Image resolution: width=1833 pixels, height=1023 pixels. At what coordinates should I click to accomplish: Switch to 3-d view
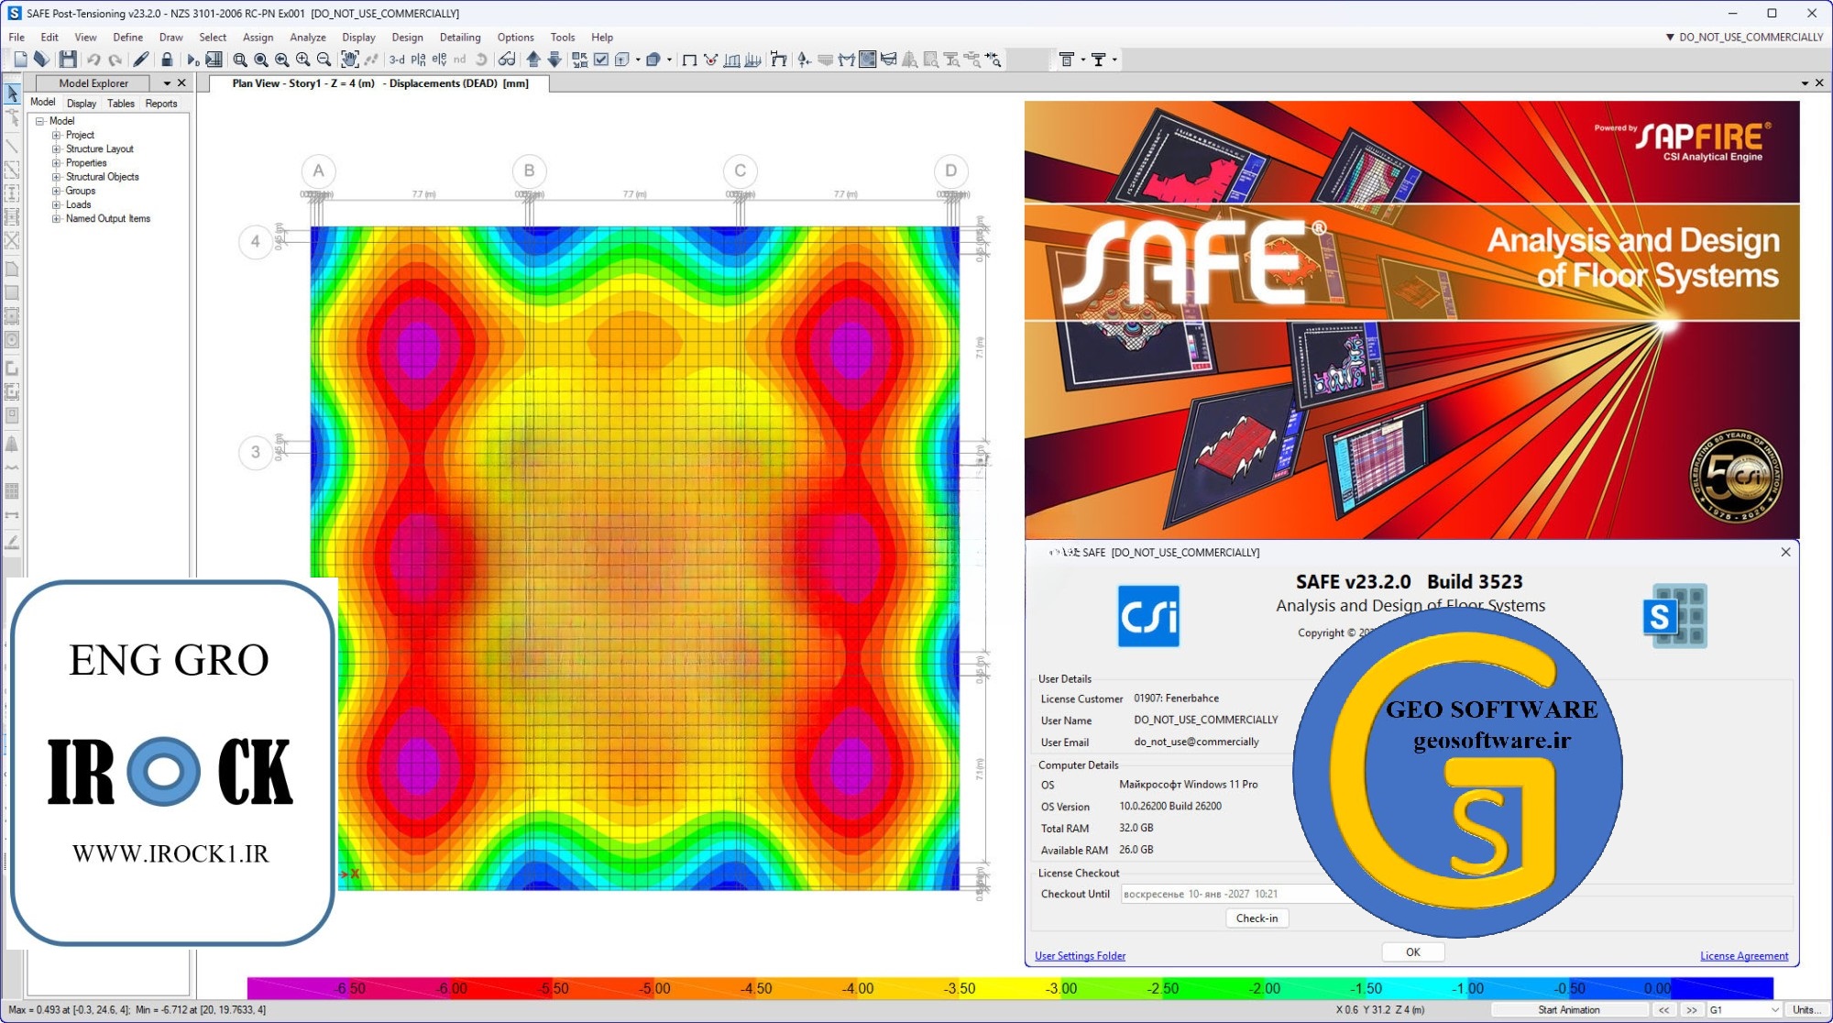coord(397,60)
